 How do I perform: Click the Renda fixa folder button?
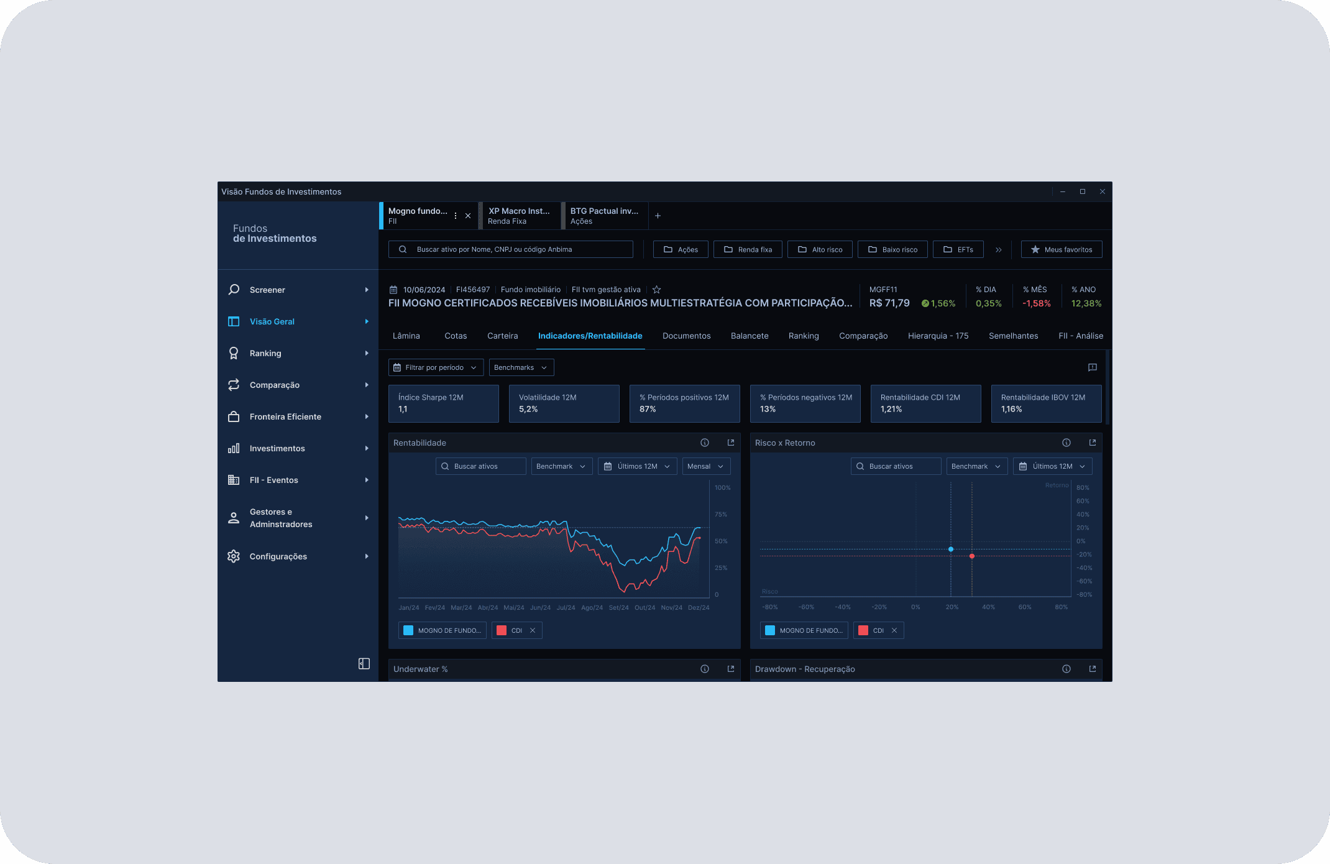[748, 249]
